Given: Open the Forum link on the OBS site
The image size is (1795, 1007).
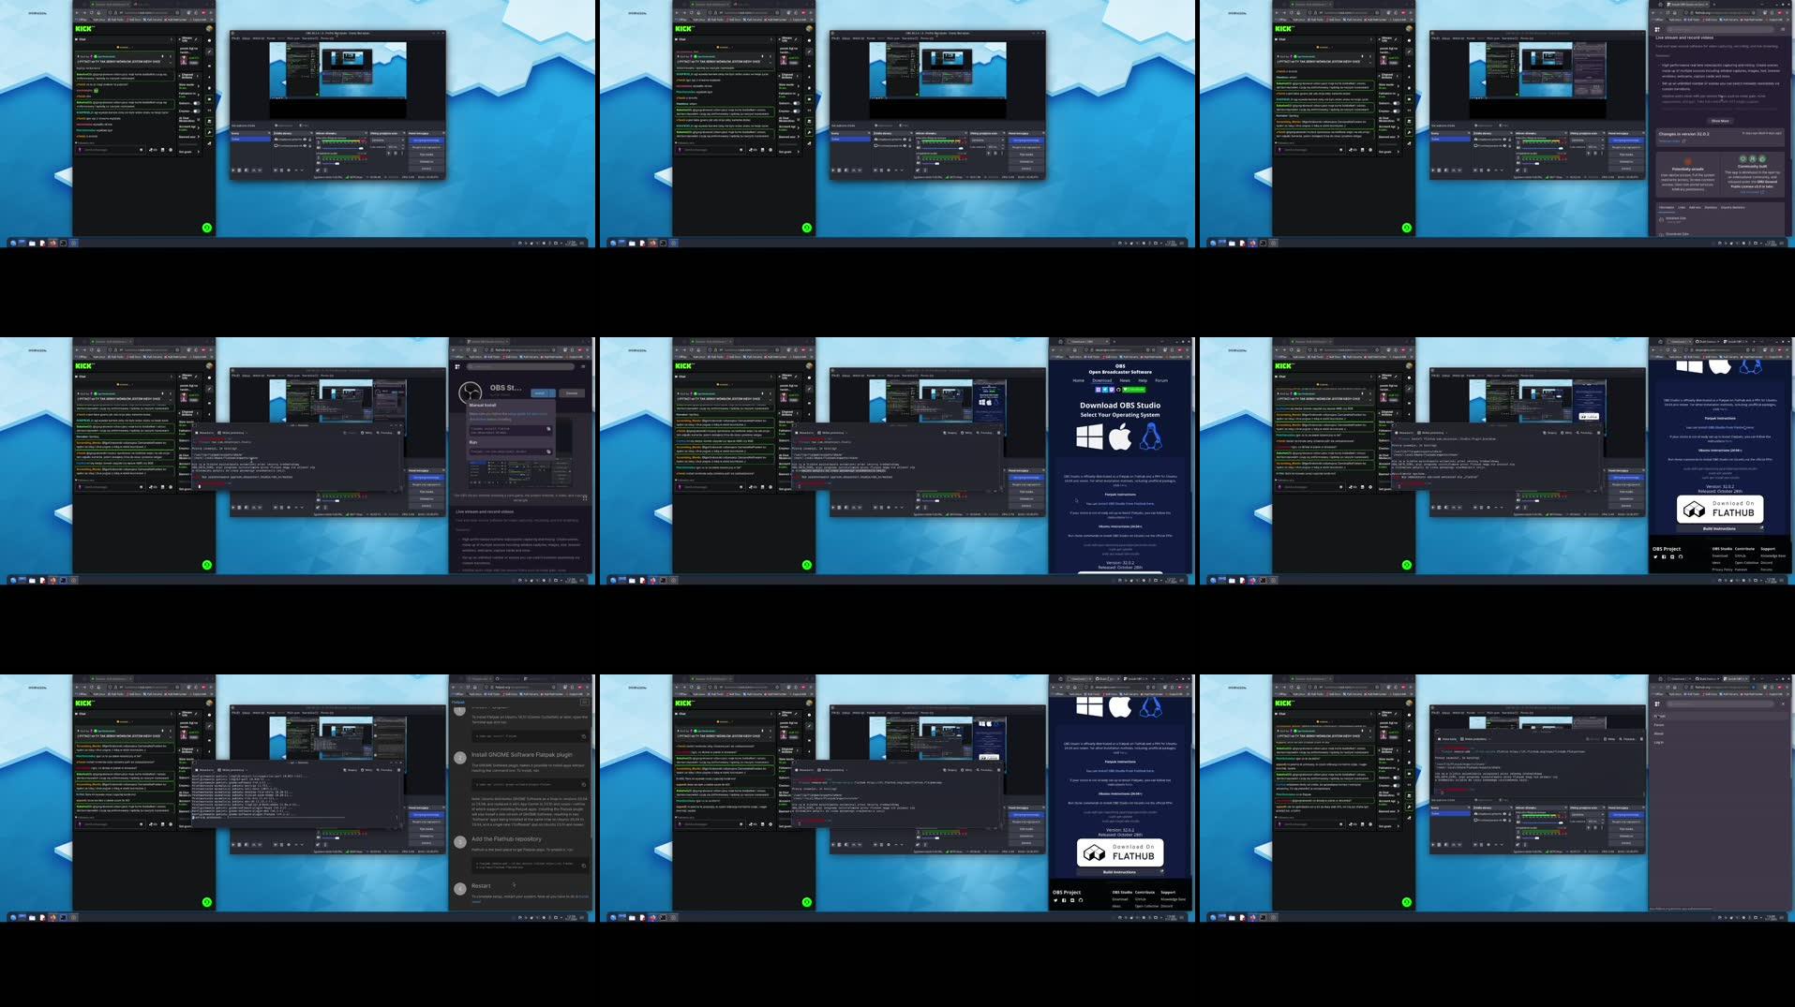Looking at the screenshot, I should pos(1162,380).
